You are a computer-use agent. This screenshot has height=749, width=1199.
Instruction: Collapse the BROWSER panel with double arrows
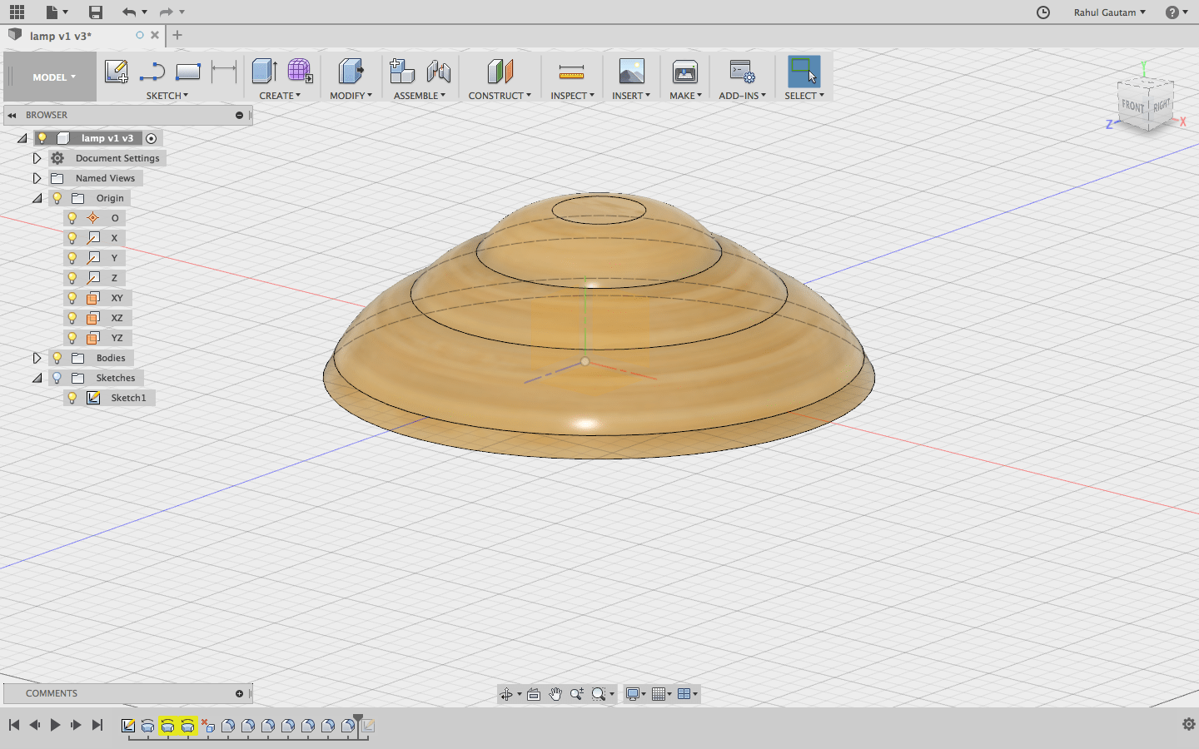point(12,115)
